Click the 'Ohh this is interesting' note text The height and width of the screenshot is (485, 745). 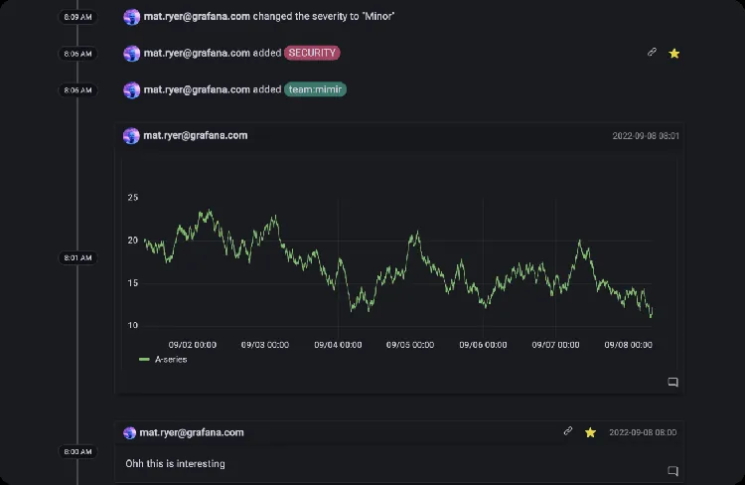pos(175,463)
